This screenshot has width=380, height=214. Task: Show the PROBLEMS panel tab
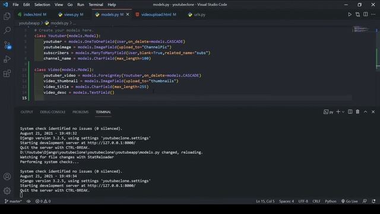(81, 112)
